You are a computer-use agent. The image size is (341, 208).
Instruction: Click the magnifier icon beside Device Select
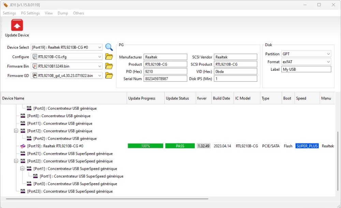click(109, 47)
